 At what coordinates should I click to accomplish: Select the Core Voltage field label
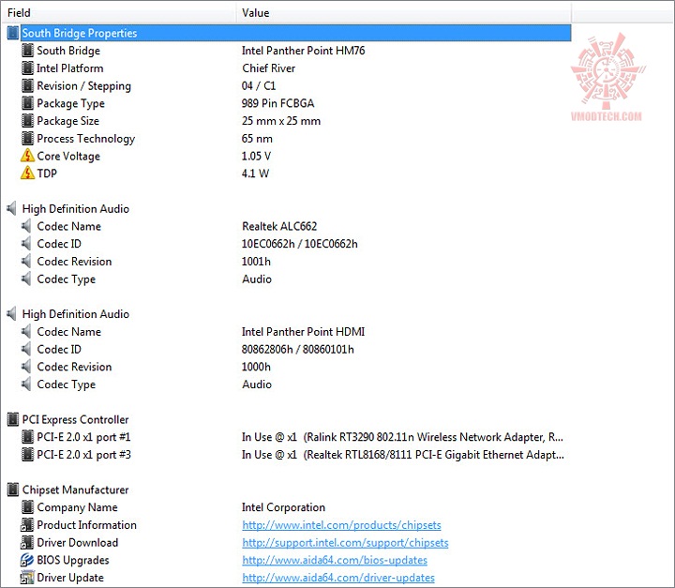pos(68,156)
